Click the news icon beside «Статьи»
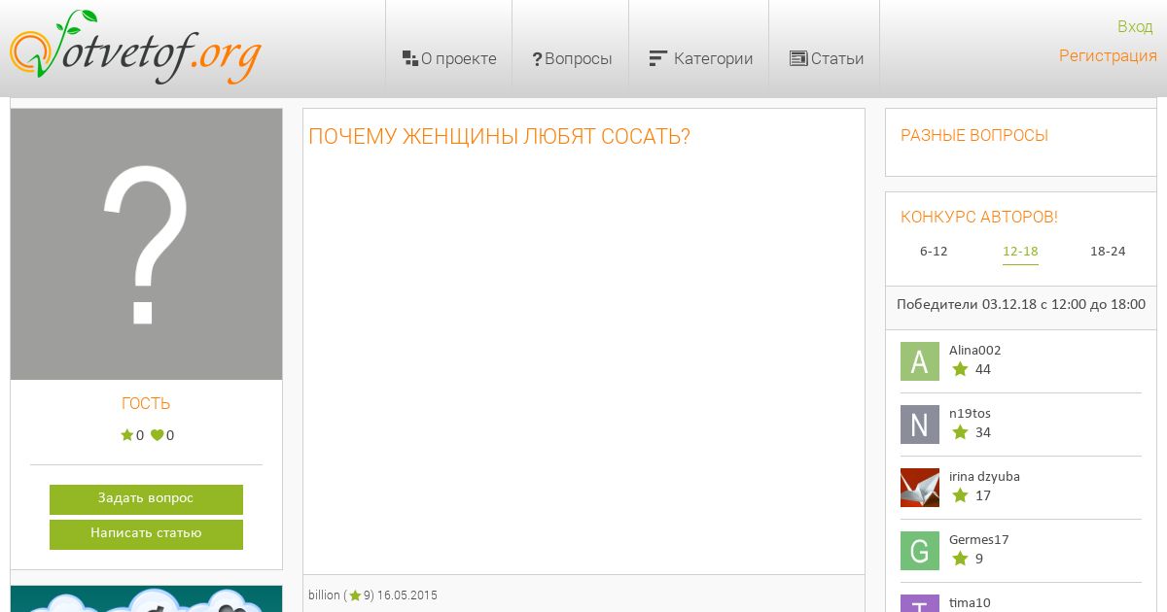This screenshot has height=612, width=1167. (798, 58)
